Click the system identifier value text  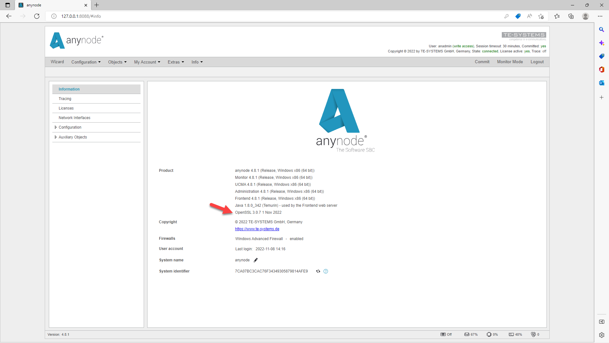coord(272,271)
